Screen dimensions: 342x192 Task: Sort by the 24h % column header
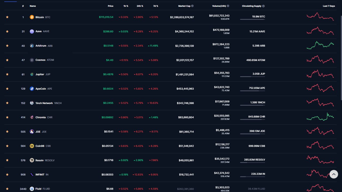140,6
